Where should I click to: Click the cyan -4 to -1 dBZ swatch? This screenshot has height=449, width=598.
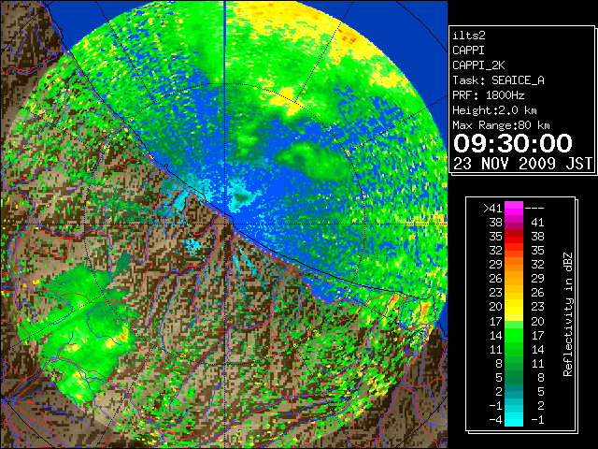point(514,419)
